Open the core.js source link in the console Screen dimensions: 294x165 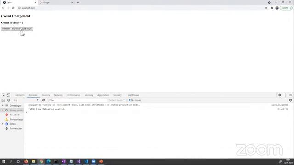point(280,105)
